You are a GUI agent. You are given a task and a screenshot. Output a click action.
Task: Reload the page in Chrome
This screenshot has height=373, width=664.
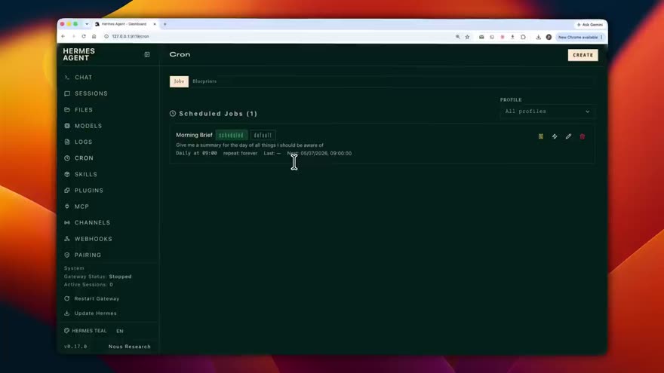[84, 36]
